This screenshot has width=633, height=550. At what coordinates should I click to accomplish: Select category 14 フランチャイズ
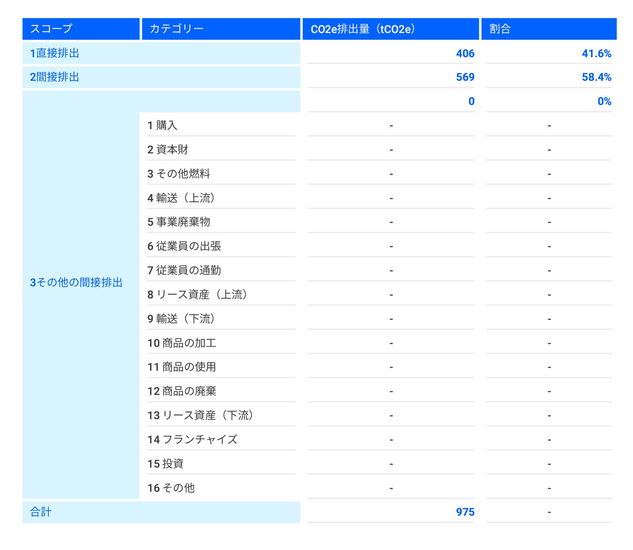[192, 439]
